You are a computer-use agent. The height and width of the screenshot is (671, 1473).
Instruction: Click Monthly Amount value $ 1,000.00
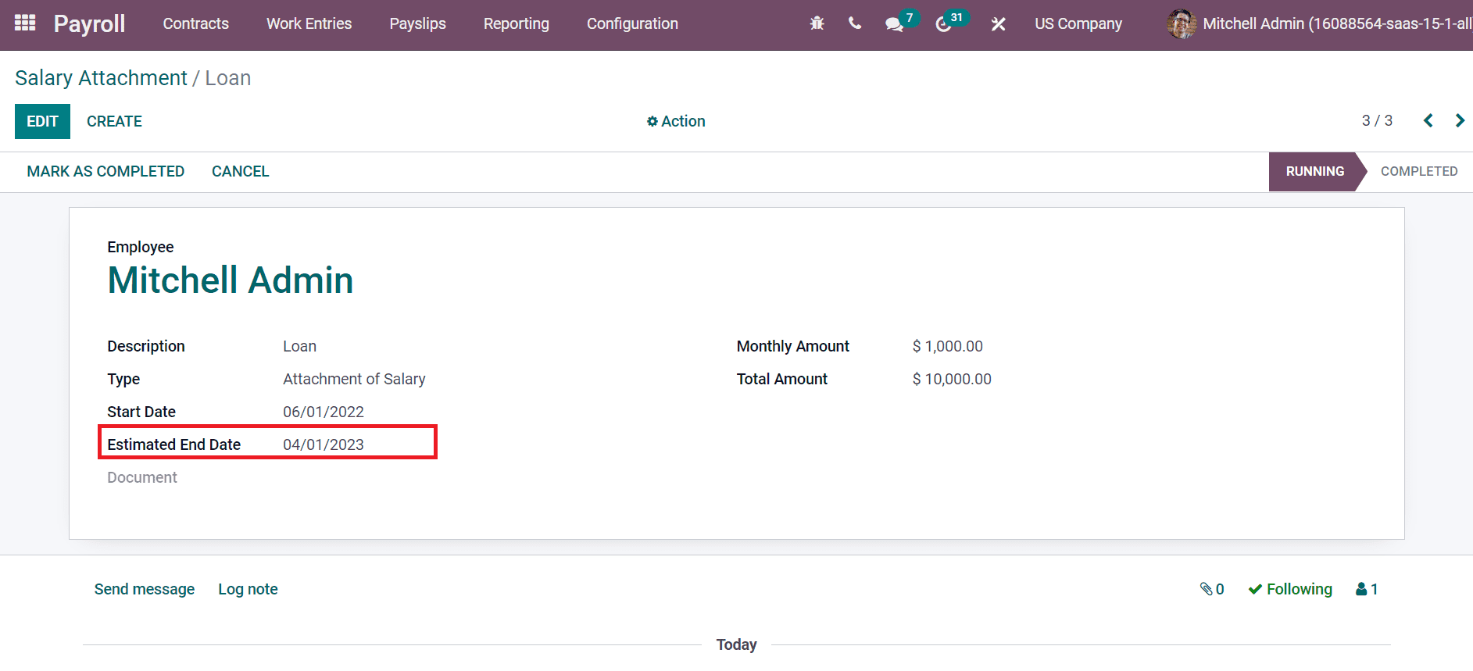tap(948, 346)
